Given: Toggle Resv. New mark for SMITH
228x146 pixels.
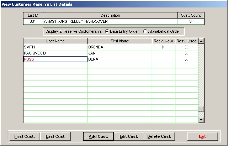Looking at the screenshot, I should pyautogui.click(x=163, y=47).
